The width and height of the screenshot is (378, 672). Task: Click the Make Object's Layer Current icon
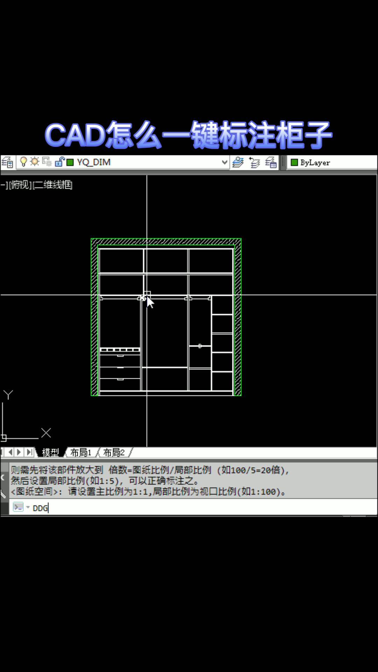pos(238,162)
